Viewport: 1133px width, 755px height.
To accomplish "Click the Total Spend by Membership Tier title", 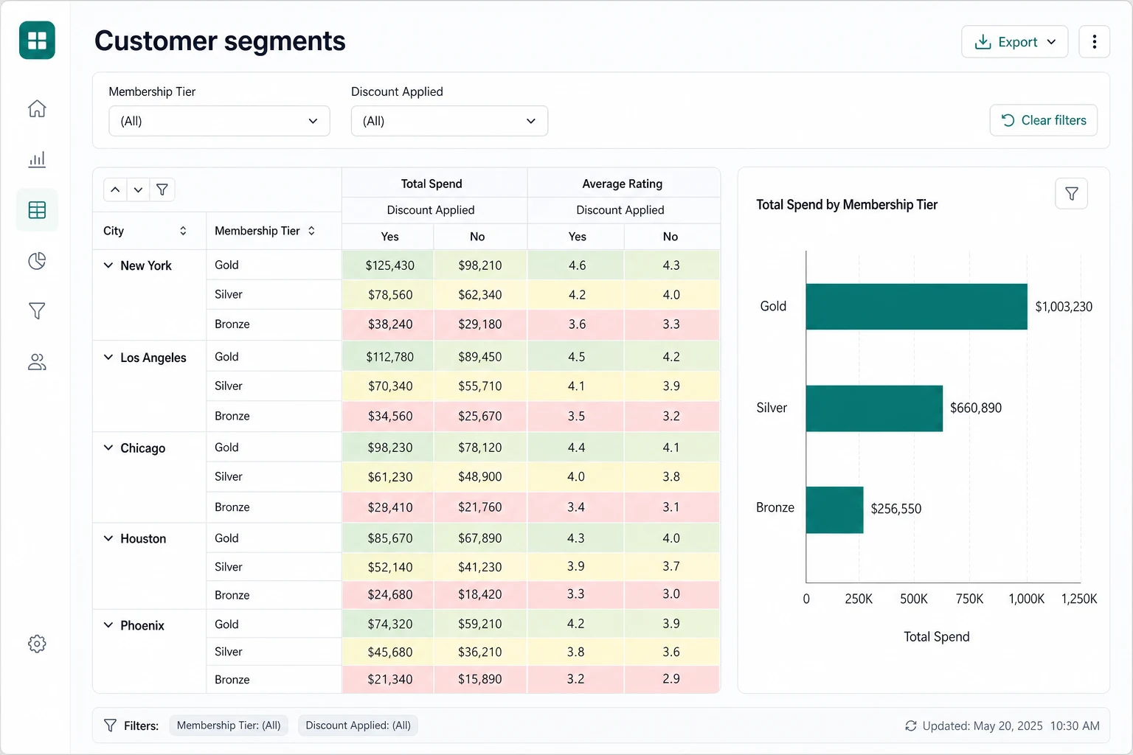I will (x=847, y=205).
